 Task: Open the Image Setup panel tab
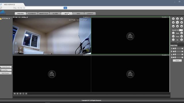point(174,45)
